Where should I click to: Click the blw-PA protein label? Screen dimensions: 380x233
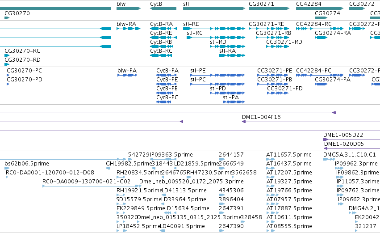coord(127,71)
